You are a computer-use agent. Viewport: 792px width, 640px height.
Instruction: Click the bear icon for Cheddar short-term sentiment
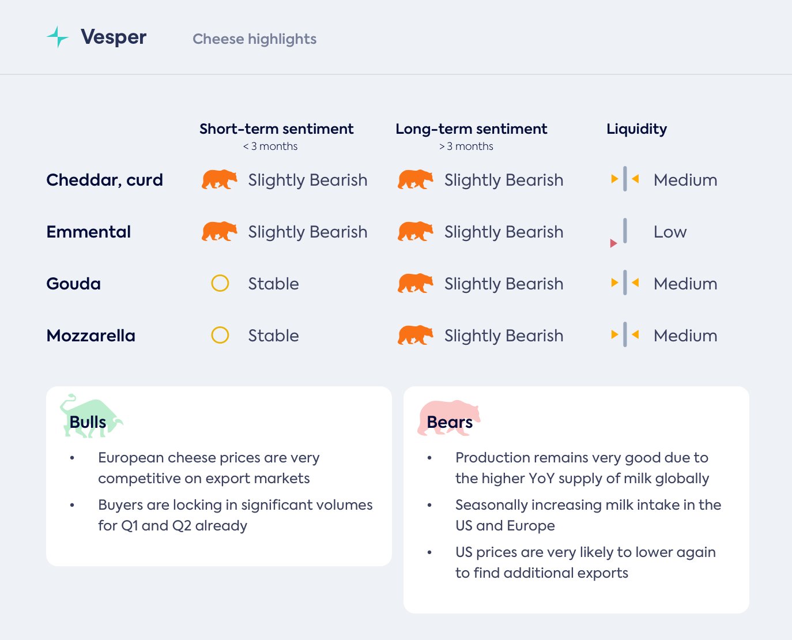tap(219, 180)
